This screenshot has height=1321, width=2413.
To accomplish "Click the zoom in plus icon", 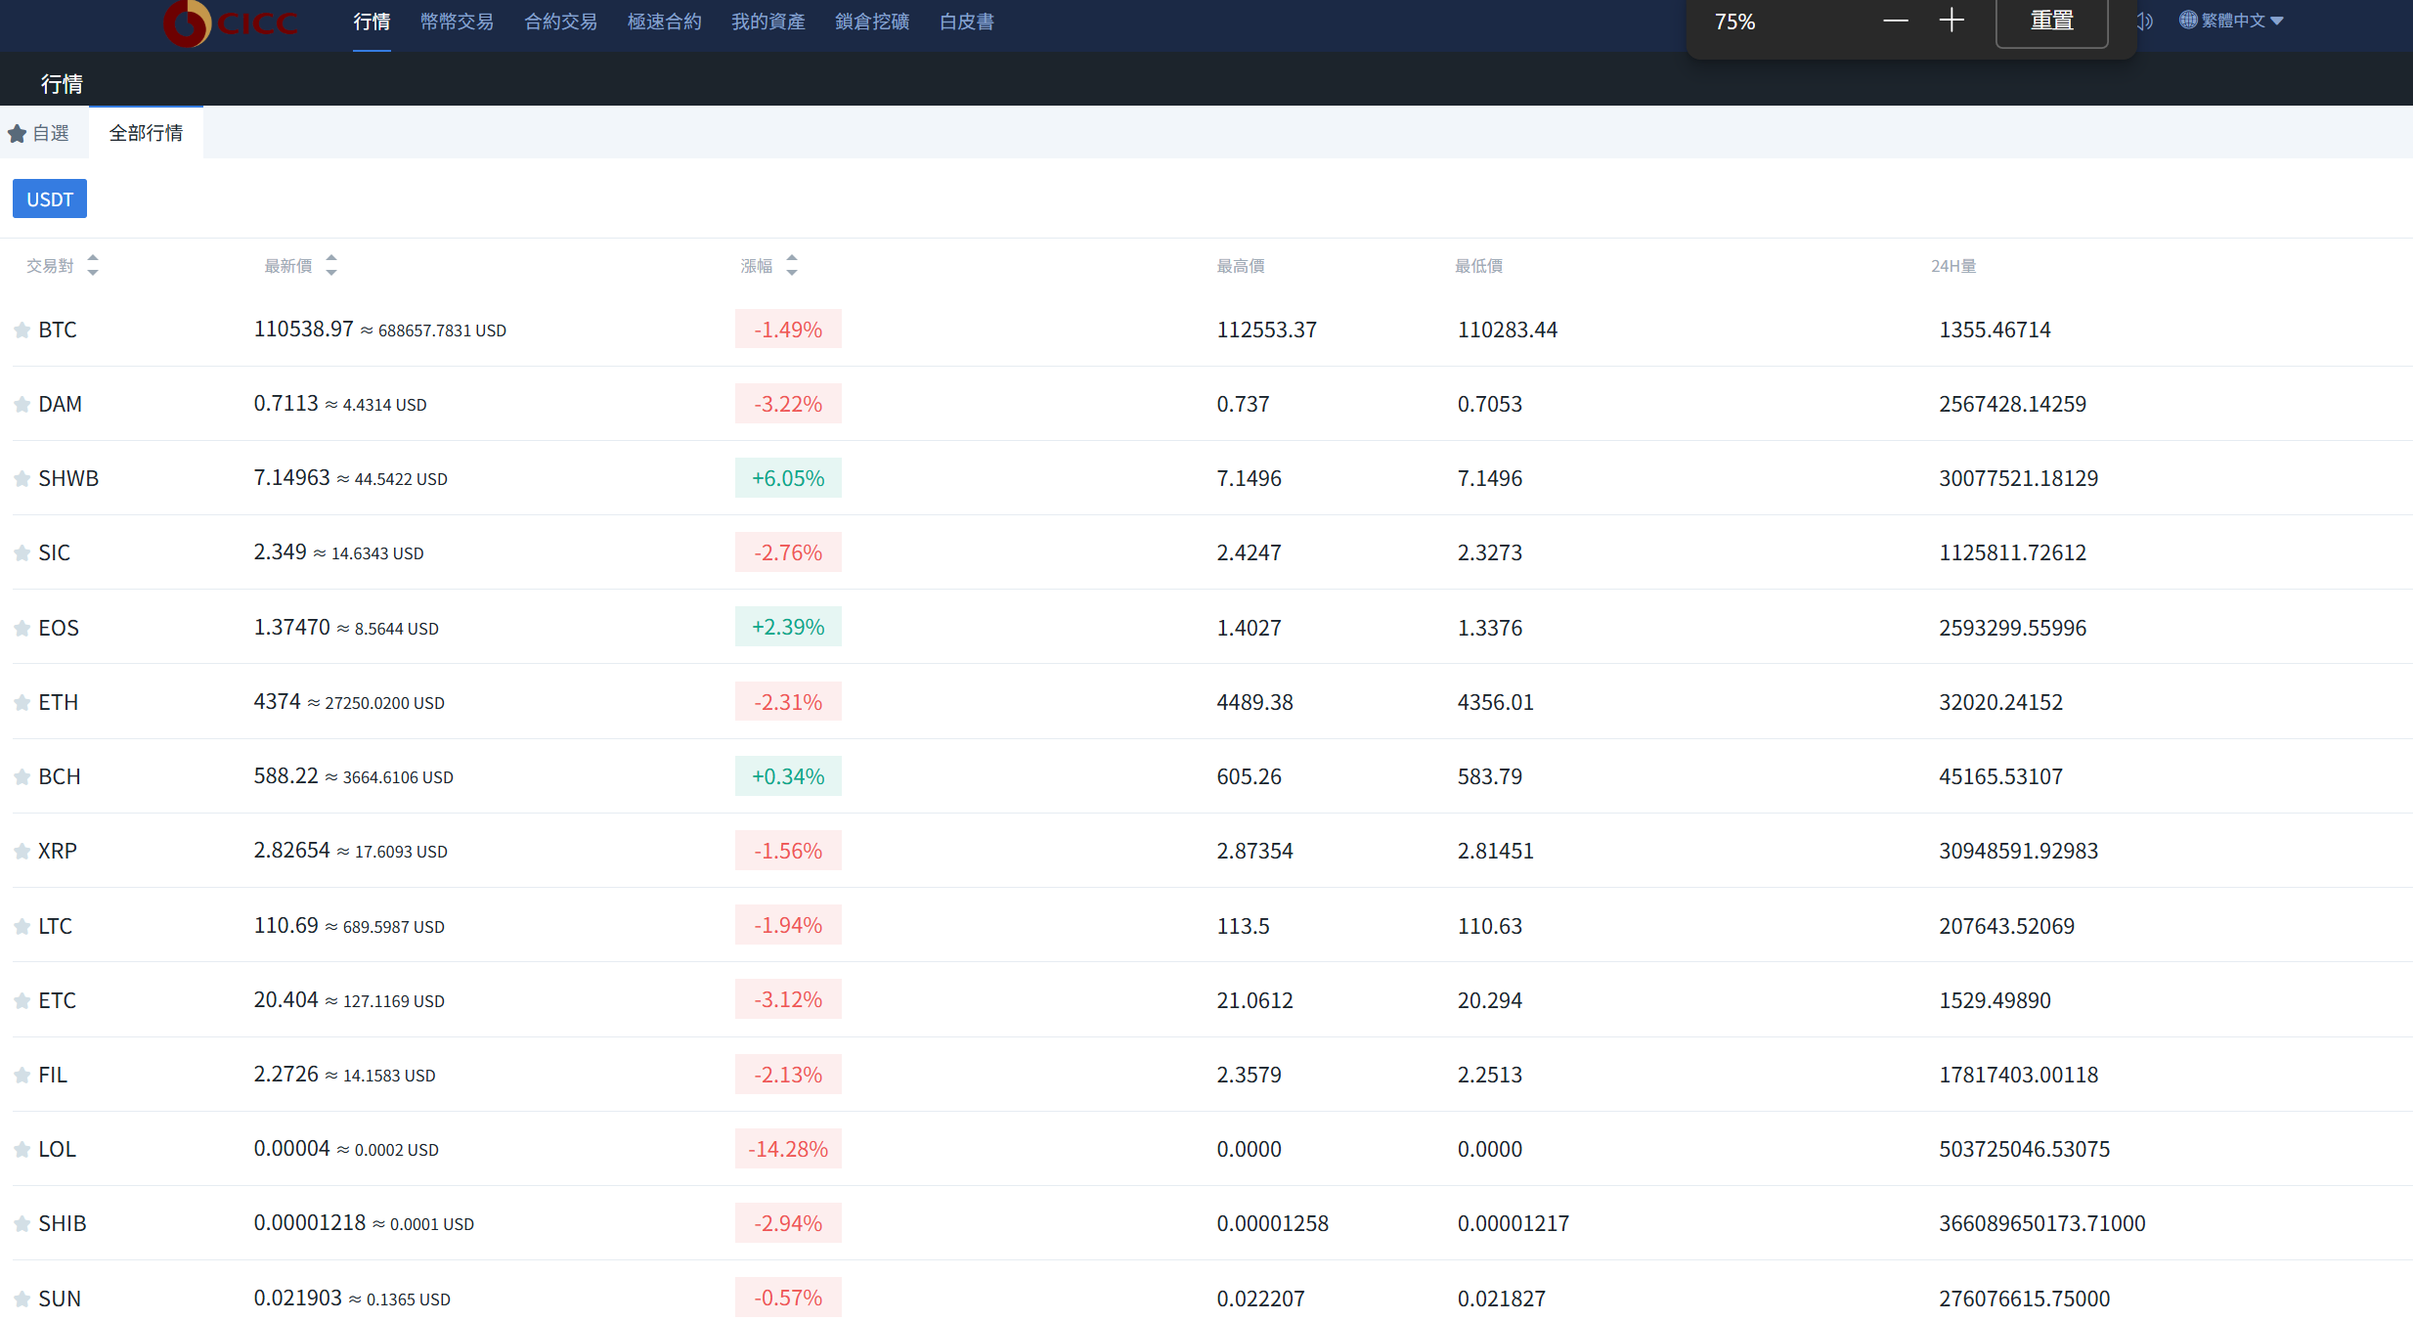I will pos(1952,21).
